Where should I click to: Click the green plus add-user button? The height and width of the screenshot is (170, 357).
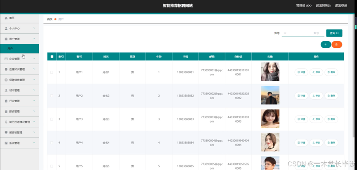click(326, 44)
